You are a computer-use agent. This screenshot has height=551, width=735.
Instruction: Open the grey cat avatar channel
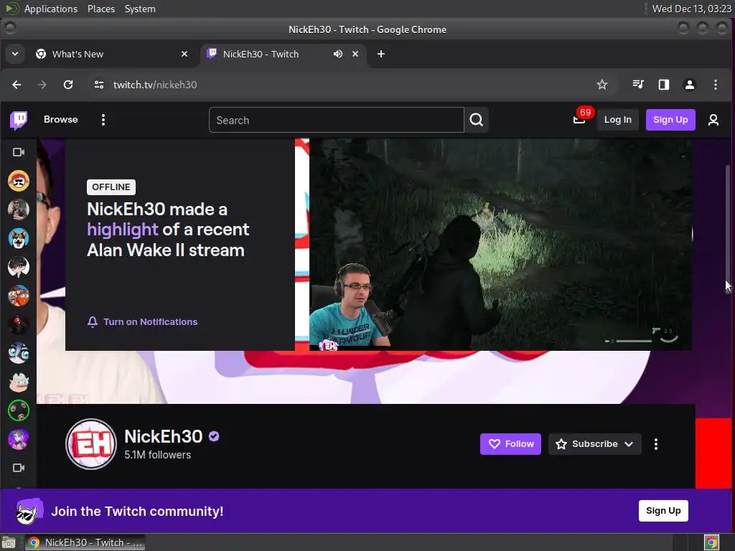point(19,382)
